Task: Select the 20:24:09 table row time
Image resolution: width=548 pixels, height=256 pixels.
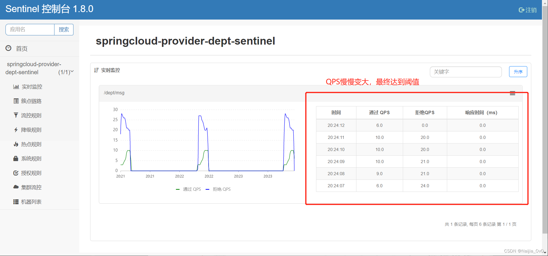Action: click(x=336, y=161)
